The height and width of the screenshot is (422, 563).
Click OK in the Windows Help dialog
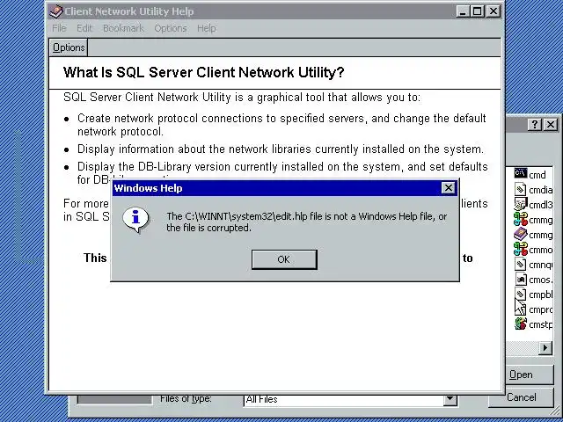tap(284, 259)
